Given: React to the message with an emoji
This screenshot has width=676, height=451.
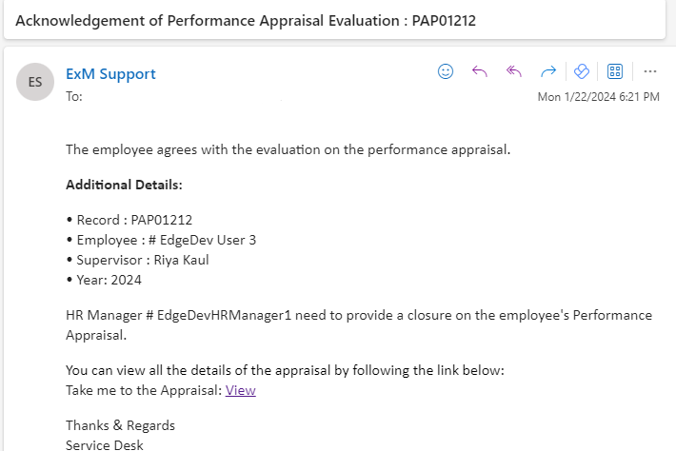Looking at the screenshot, I should point(446,71).
